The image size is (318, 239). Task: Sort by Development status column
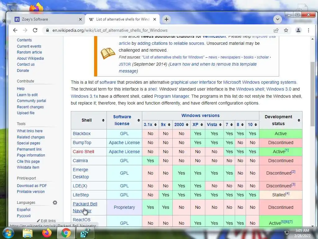299,120
